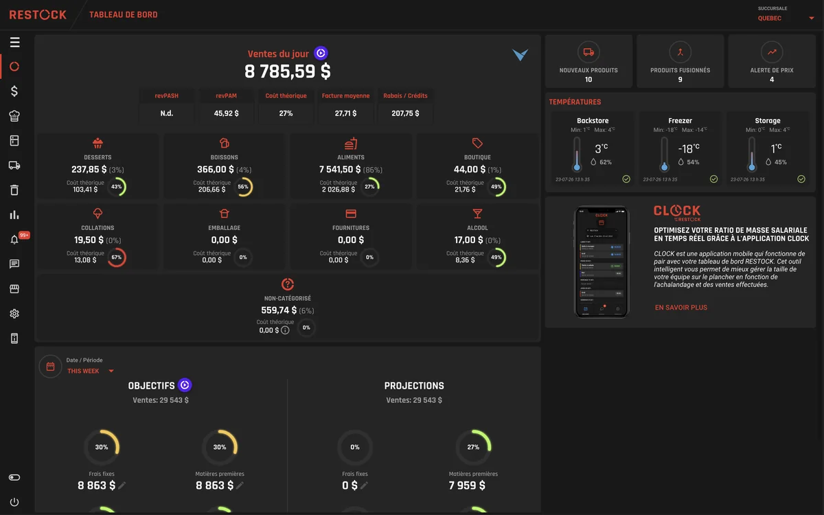Viewport: 824px width, 515px height.
Task: Click the Rabais / Crédits value 207,75 $
Action: (x=405, y=113)
